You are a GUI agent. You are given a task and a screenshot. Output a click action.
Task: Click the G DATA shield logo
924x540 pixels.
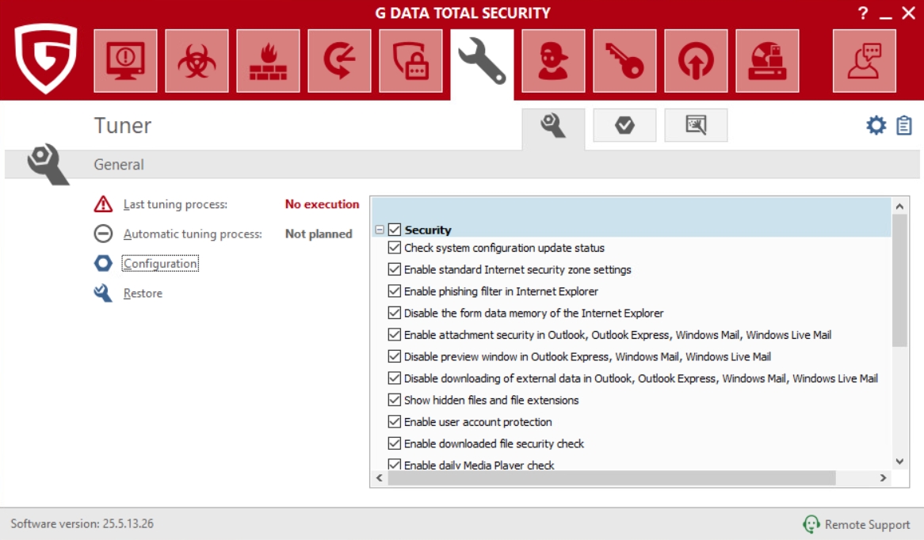46,58
